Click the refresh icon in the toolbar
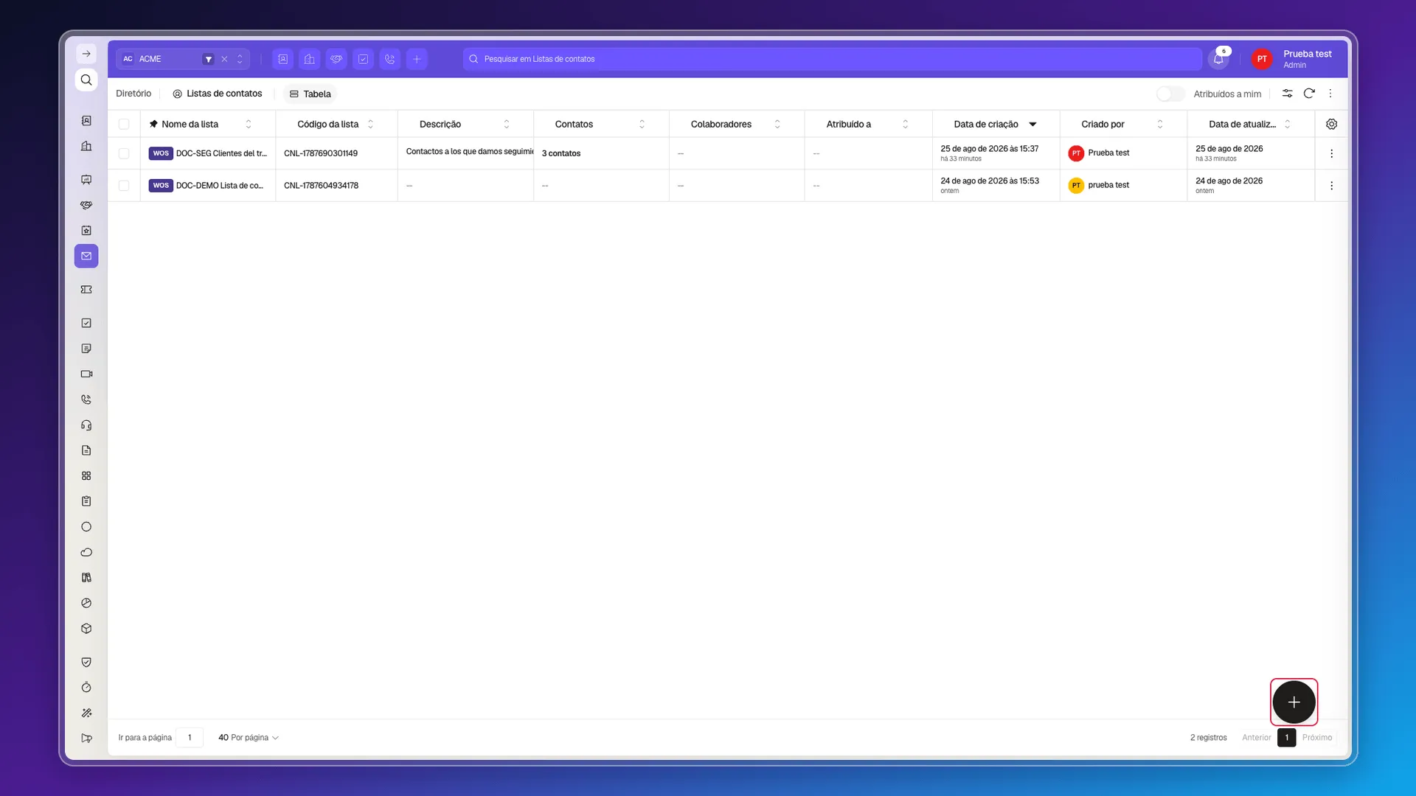The width and height of the screenshot is (1416, 796). pos(1309,94)
